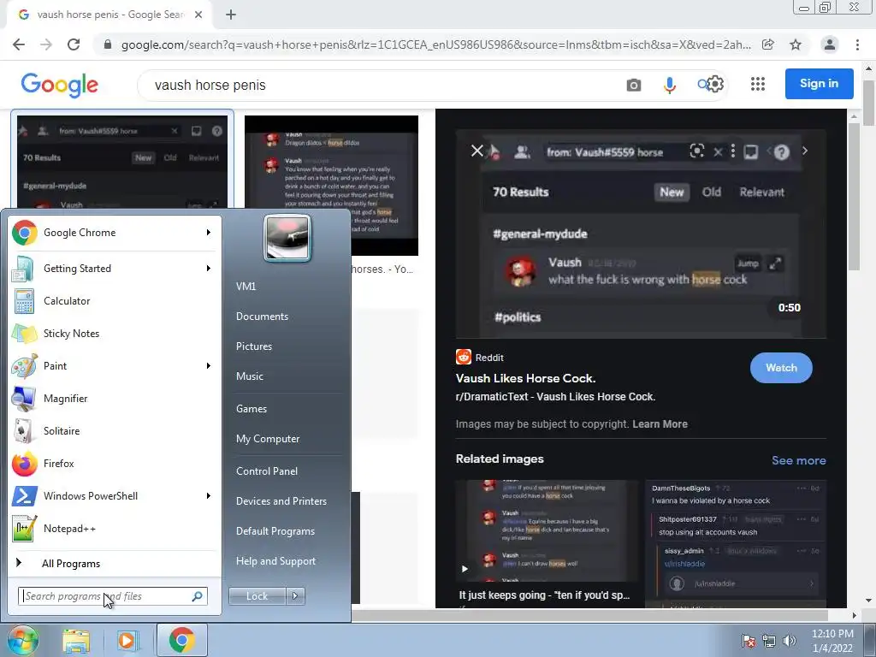Open Pictures from the Start menu
Image resolution: width=876 pixels, height=657 pixels.
(253, 346)
